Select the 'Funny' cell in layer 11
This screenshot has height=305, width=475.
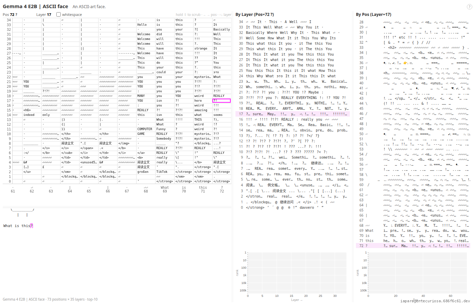pyautogui.click(x=165, y=129)
